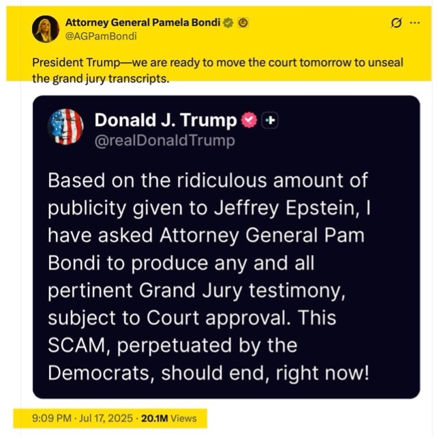Click the Grok slashed-circle icon

point(395,23)
